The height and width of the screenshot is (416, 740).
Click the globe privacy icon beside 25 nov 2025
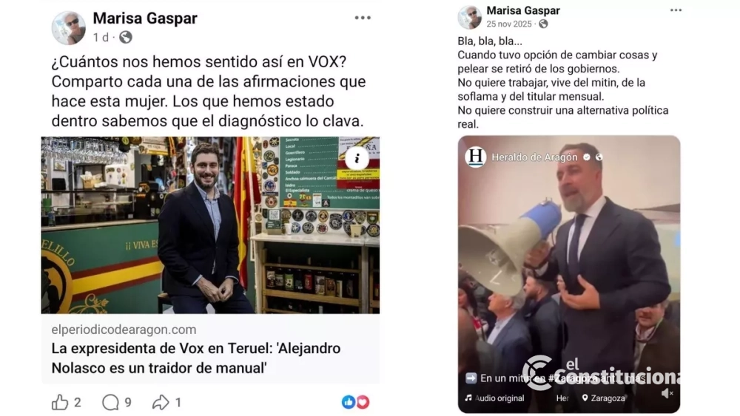[x=543, y=24]
